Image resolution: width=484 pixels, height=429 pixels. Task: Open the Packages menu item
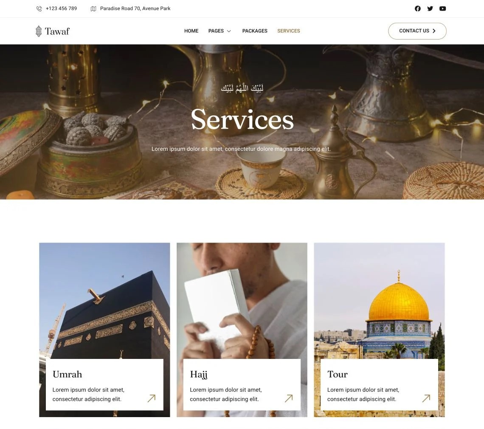click(x=255, y=31)
